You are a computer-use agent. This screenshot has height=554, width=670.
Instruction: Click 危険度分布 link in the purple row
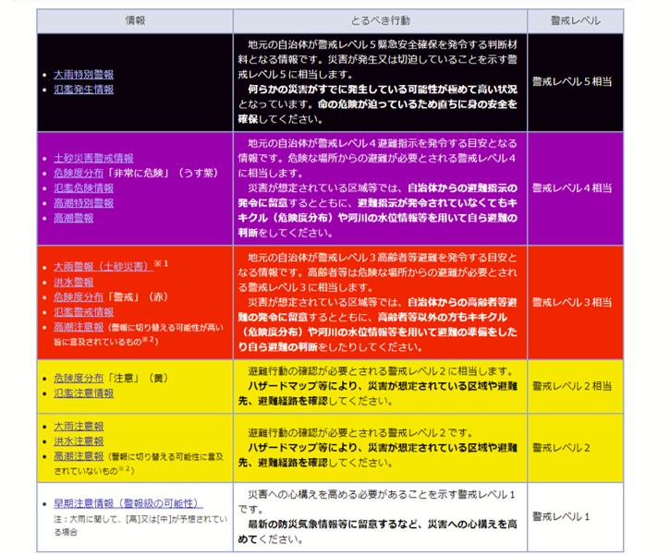78,173
